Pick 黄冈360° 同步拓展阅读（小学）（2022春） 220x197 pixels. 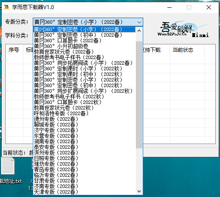pos(85,63)
